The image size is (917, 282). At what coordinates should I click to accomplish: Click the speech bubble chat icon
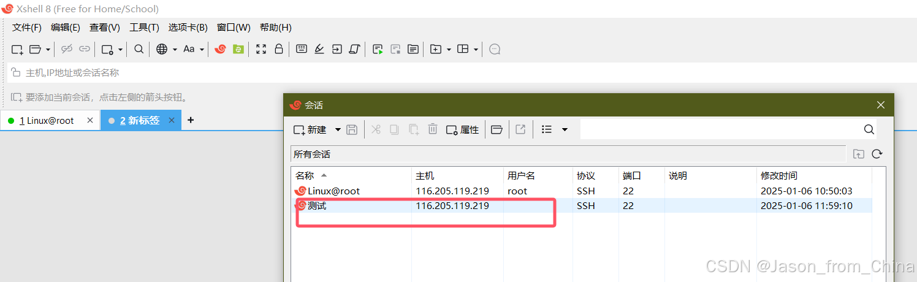click(x=495, y=49)
